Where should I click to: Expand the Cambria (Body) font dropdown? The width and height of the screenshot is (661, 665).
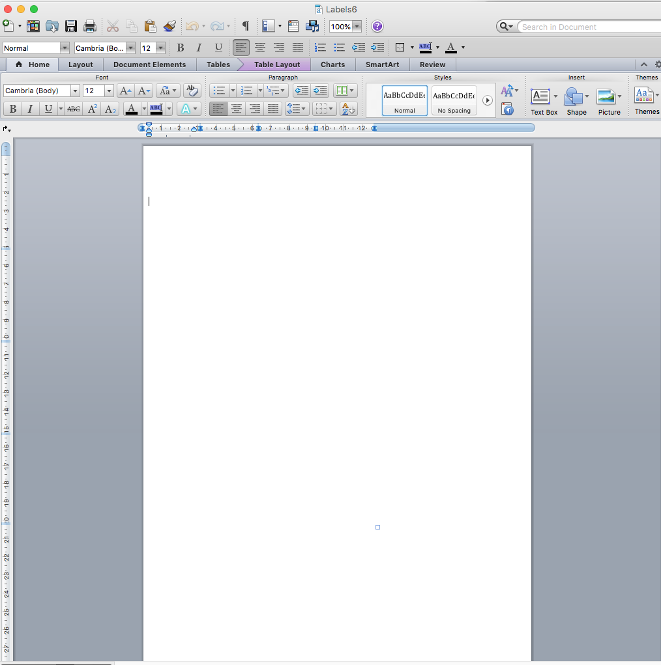click(x=75, y=91)
